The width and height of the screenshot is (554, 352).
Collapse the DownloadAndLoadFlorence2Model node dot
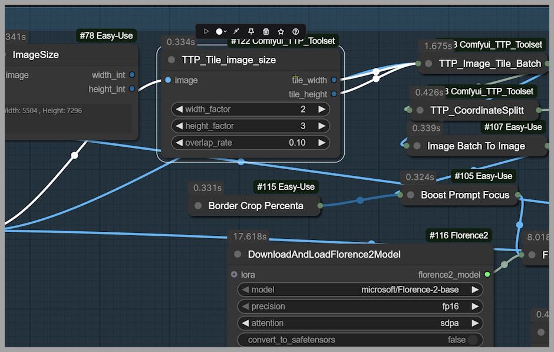tap(238, 254)
